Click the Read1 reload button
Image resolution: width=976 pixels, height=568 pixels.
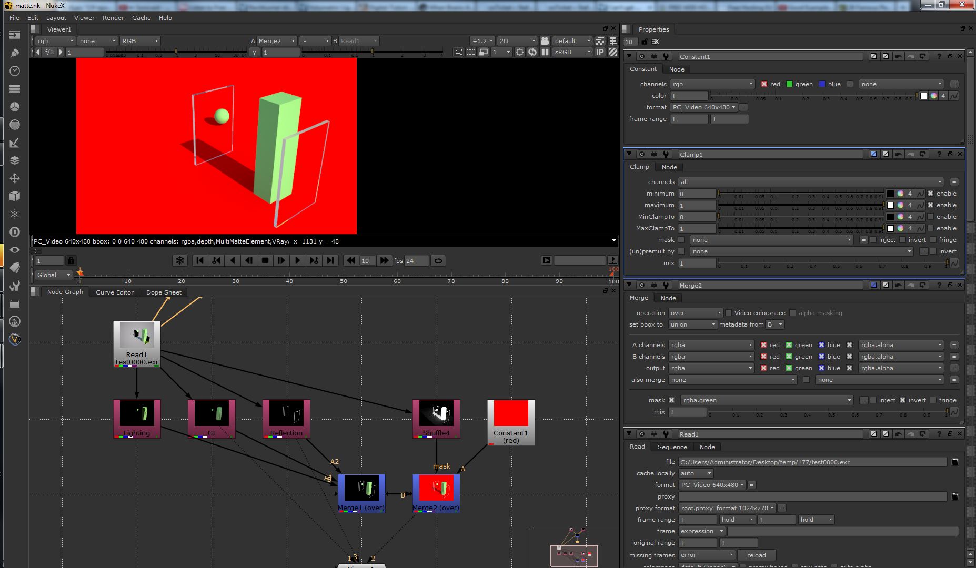tap(756, 555)
